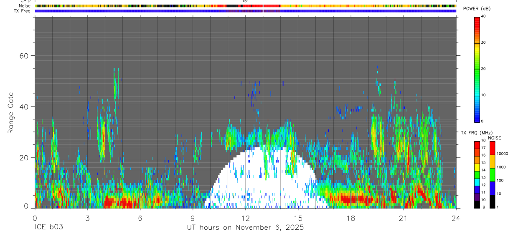Click the "POWER (dB)" colorbar title
This screenshot has width=513, height=236.
point(477,9)
